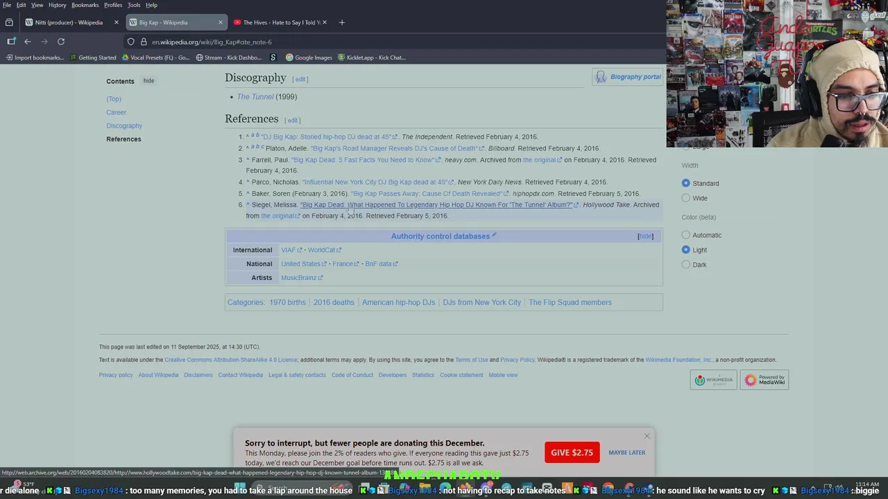Open 1970 births category
The image size is (888, 499).
click(287, 302)
